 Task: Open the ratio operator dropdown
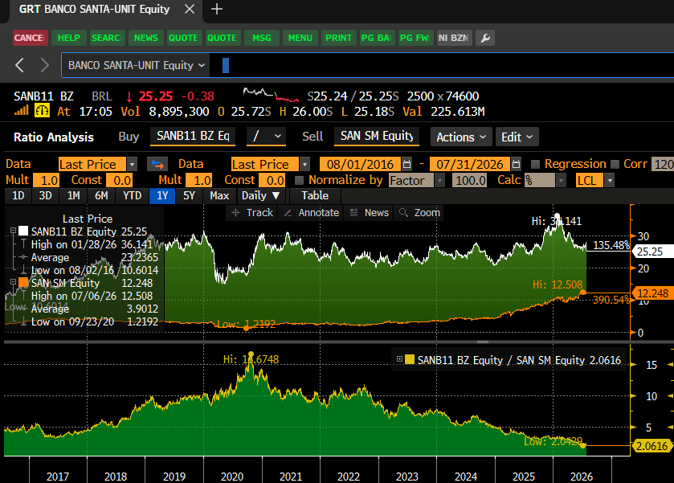pos(266,137)
